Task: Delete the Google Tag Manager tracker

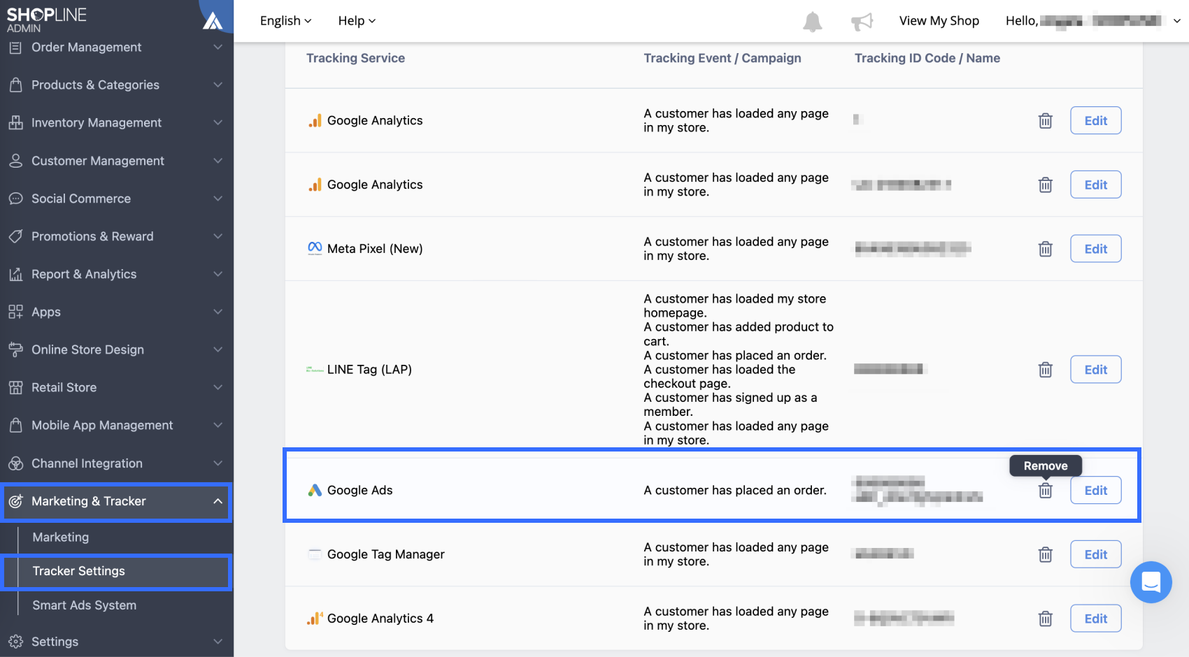Action: tap(1045, 555)
